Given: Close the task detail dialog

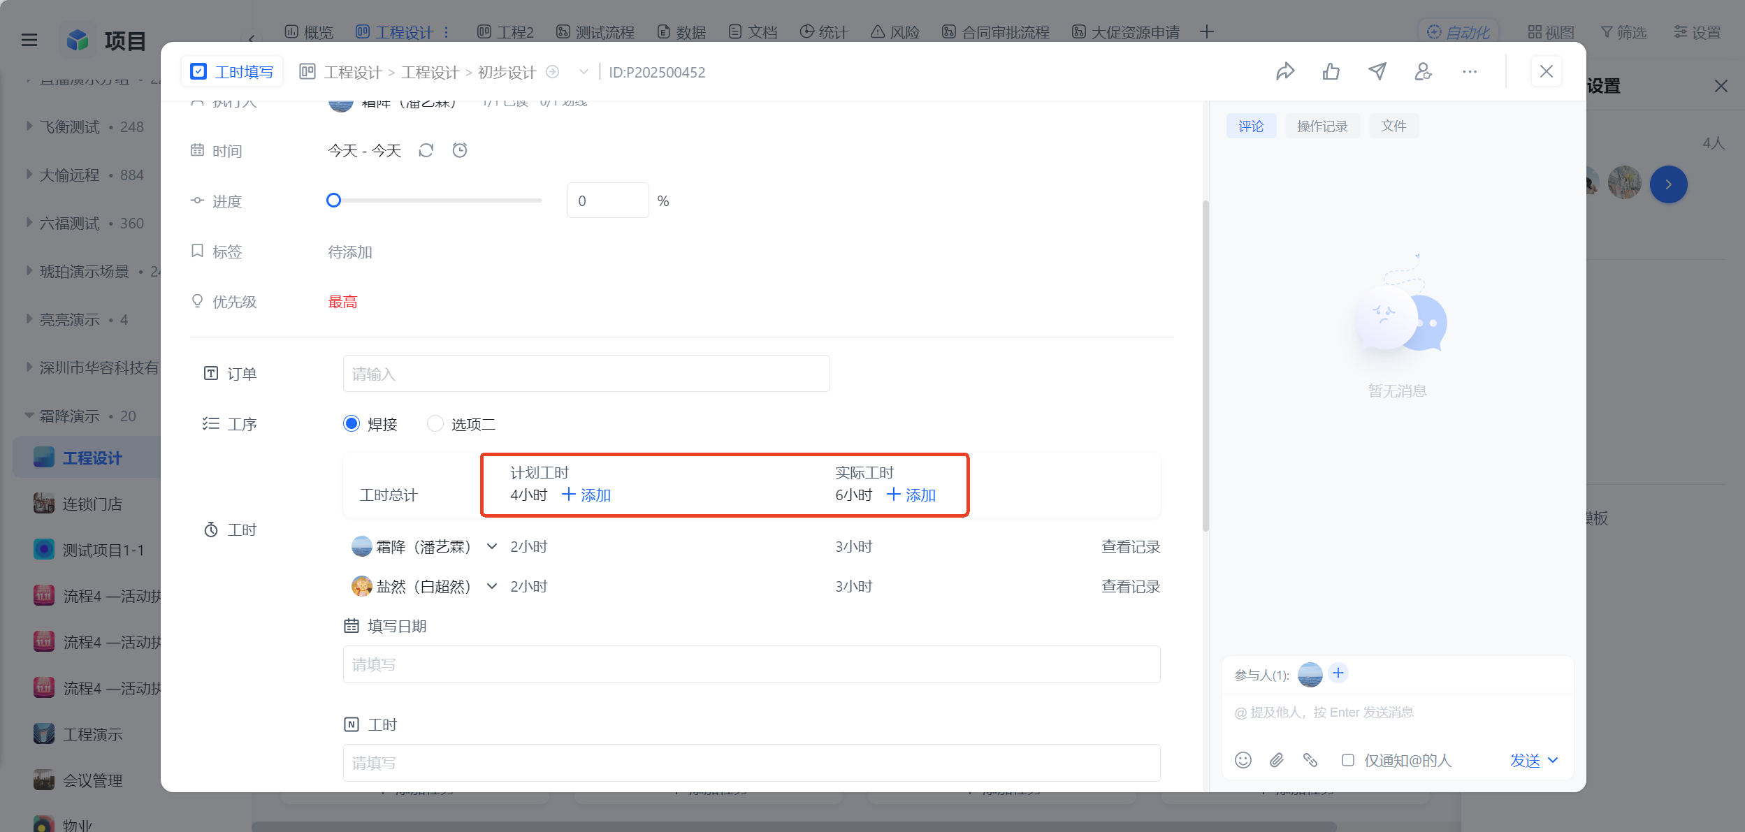Looking at the screenshot, I should 1546,71.
